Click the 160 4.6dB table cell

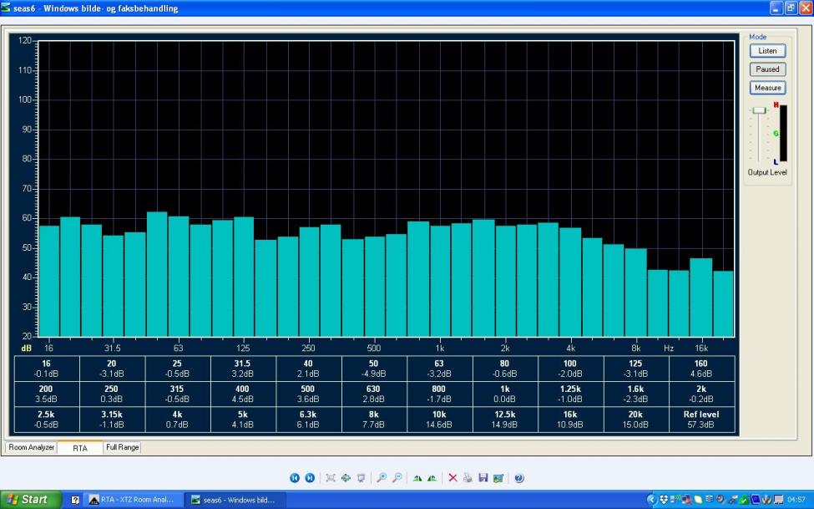point(701,369)
